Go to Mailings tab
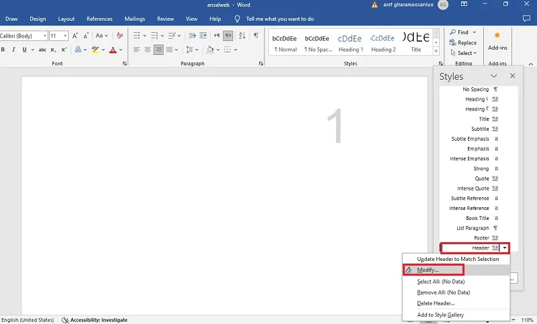 click(x=135, y=19)
